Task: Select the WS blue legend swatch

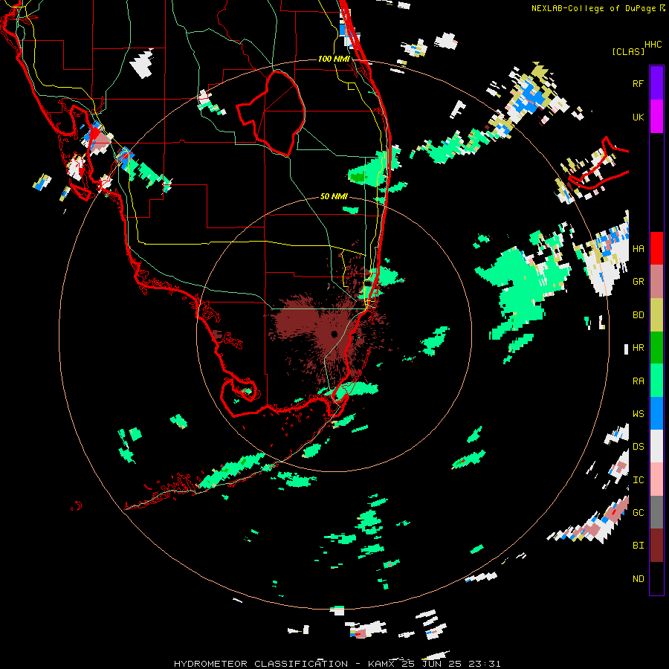Action: (x=656, y=413)
